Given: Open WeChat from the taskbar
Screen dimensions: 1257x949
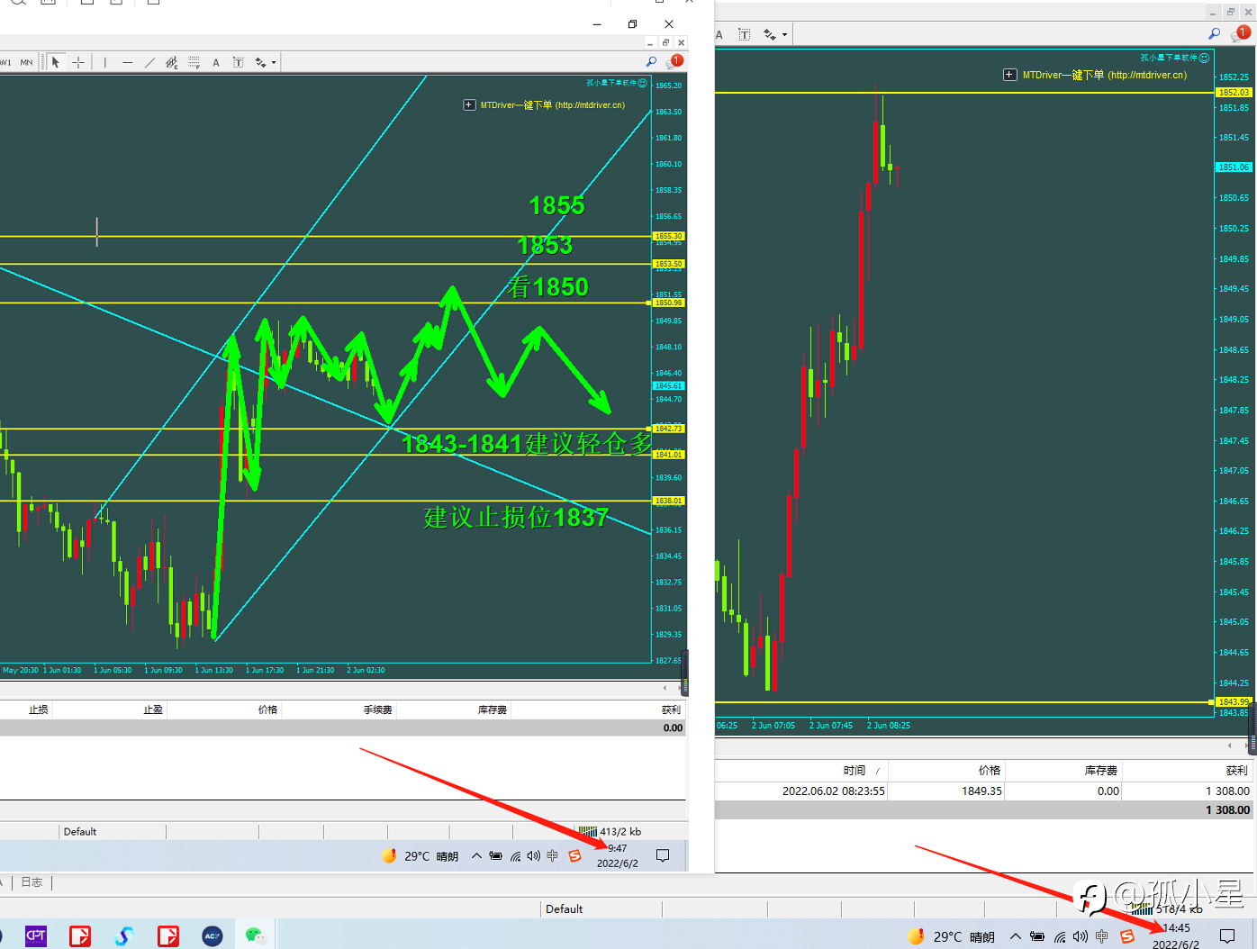Looking at the screenshot, I should pos(256,935).
